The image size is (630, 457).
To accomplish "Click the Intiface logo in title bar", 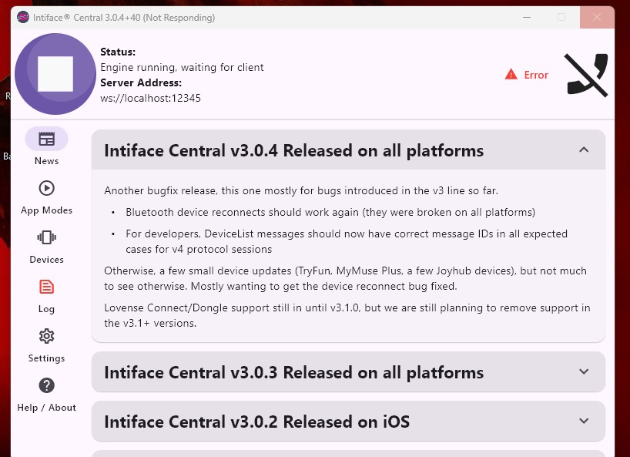I will [23, 18].
